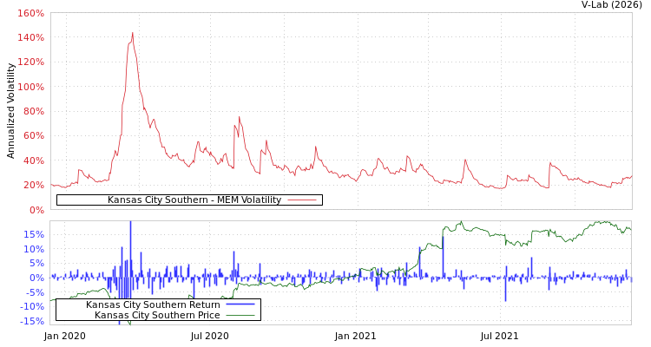Click the red 0% label on upper chart

click(36, 210)
